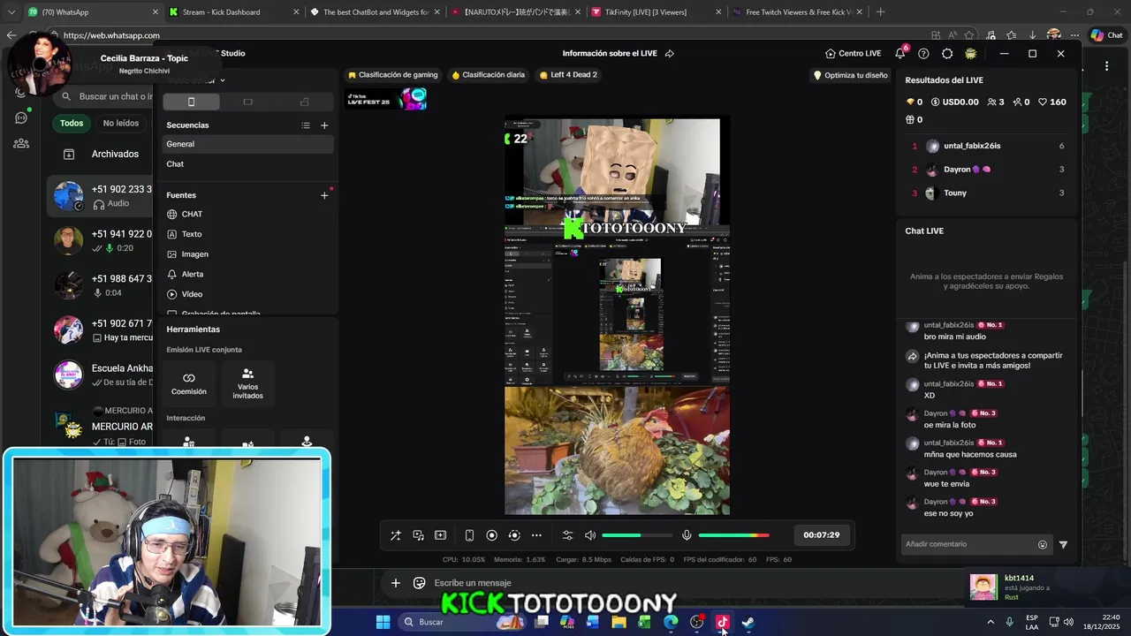Click the target-circle live icon in toolbar
This screenshot has height=636, width=1131.
click(513, 535)
